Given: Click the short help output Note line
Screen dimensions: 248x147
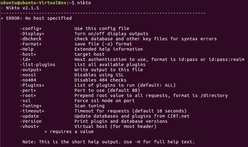Looking at the screenshot, I should point(108,142).
